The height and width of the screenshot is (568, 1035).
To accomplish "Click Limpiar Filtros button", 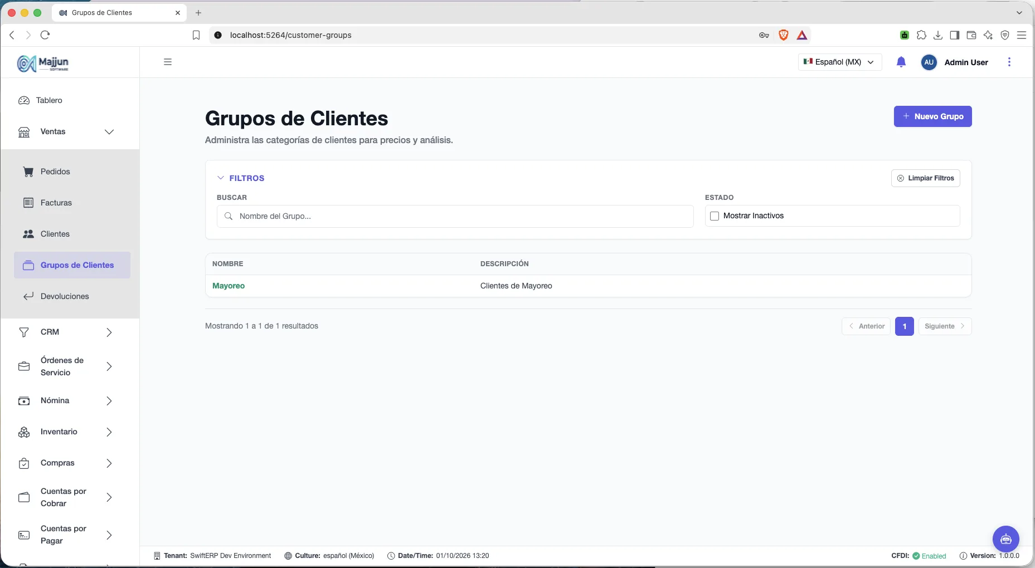I will 925,178.
